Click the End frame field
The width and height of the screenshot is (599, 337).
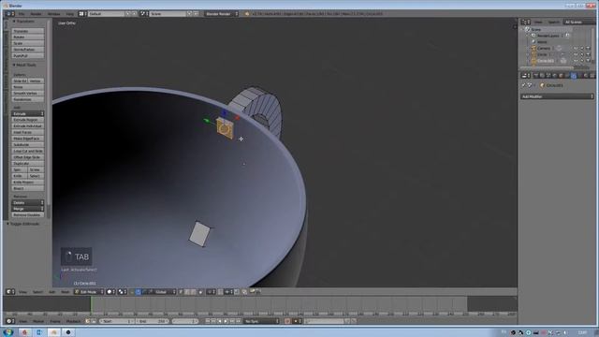(x=152, y=321)
